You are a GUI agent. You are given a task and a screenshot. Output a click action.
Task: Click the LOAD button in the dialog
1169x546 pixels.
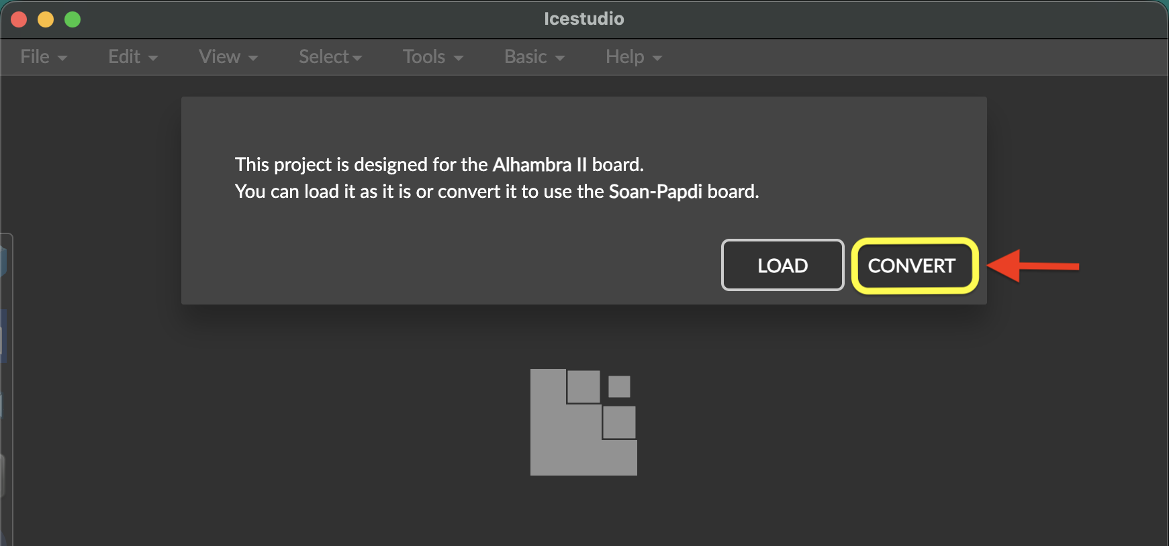782,265
